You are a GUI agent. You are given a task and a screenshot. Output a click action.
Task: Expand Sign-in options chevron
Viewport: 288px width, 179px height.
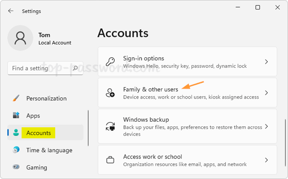point(266,62)
